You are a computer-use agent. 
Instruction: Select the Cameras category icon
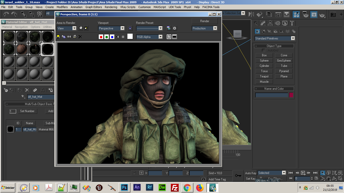276,31
